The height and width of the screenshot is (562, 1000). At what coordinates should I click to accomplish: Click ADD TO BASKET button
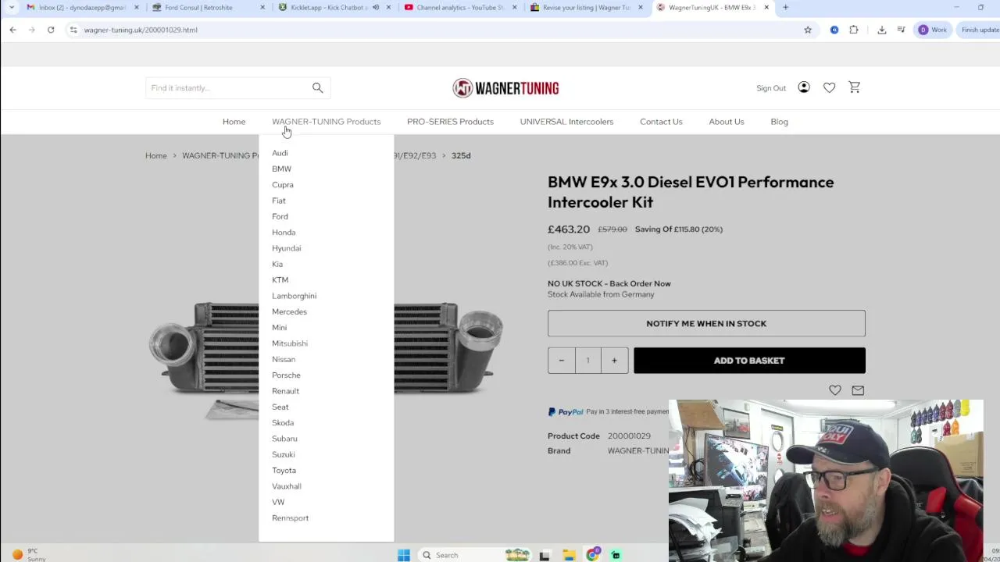pos(749,361)
